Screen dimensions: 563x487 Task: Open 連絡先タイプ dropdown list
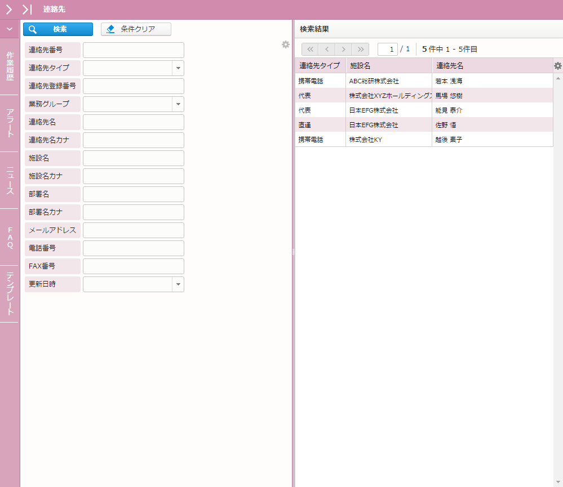[x=178, y=68]
